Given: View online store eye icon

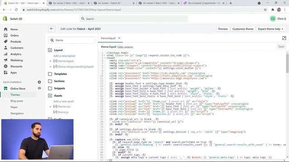Looking at the screenshot, I should pos(39,88).
